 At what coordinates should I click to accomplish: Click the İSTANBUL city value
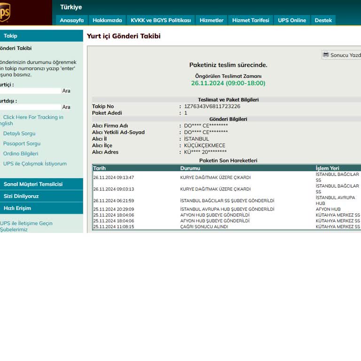[196, 139]
